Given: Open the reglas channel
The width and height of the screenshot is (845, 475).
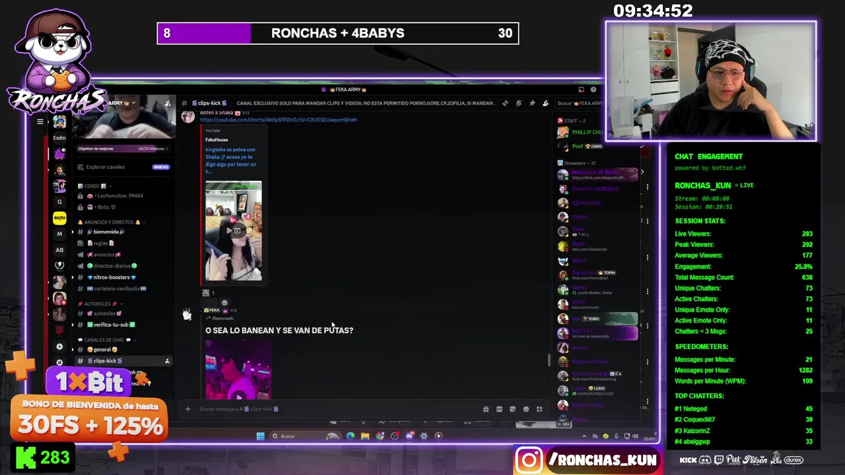Looking at the screenshot, I should [x=123, y=243].
